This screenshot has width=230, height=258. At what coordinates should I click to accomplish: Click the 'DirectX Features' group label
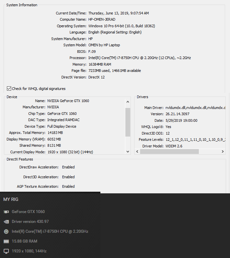point(20,159)
